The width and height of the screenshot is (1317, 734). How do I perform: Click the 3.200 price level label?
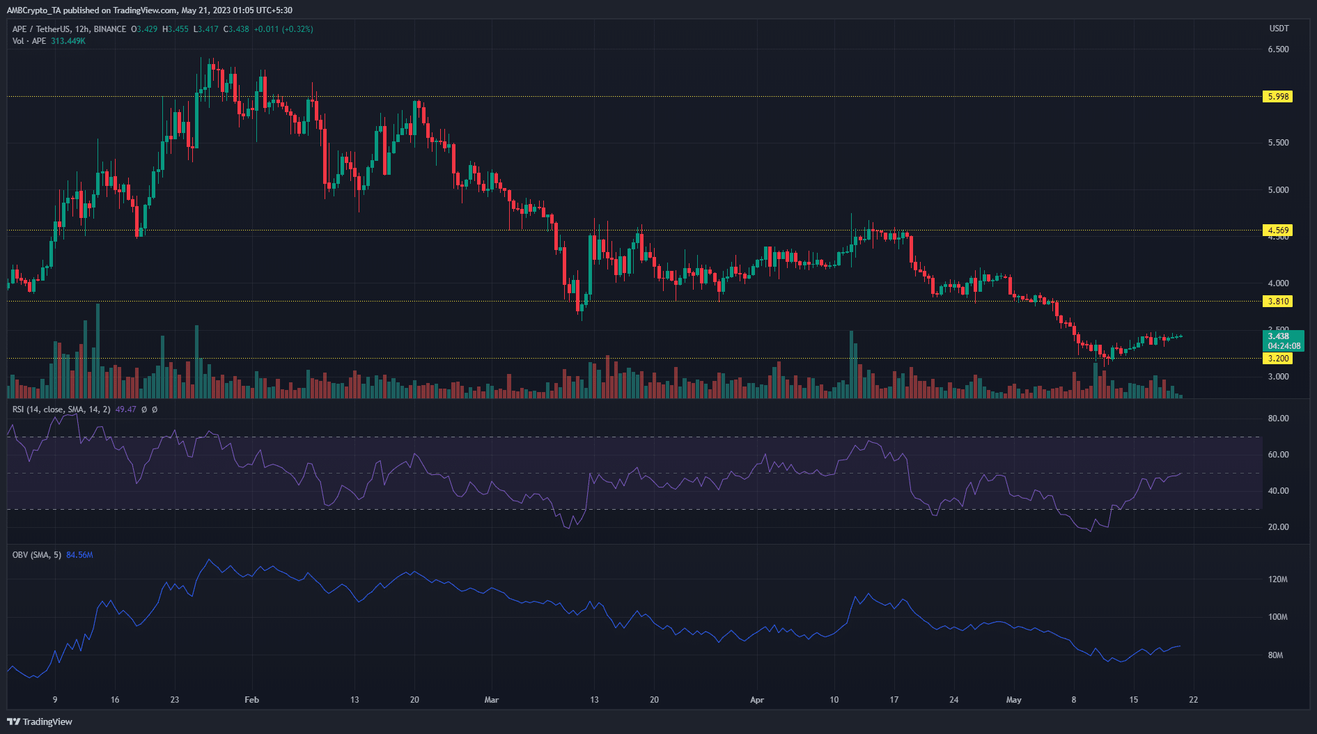pos(1277,359)
